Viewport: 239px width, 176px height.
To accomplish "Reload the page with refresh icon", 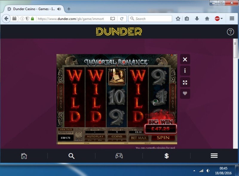I will coord(122,19).
